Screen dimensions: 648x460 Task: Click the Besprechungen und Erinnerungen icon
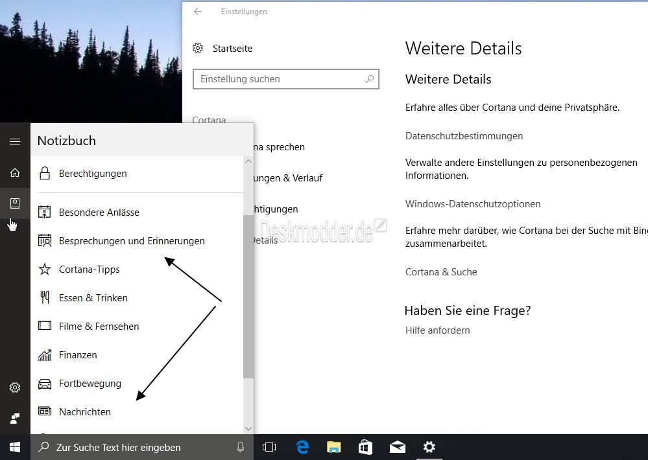tap(45, 241)
